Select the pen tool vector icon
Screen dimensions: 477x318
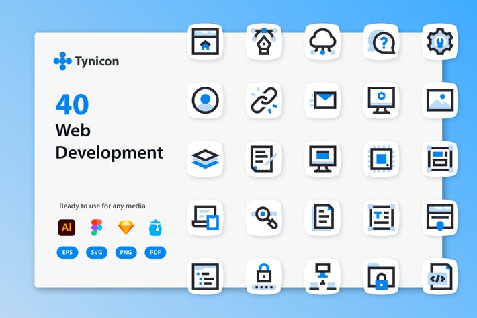click(x=264, y=42)
